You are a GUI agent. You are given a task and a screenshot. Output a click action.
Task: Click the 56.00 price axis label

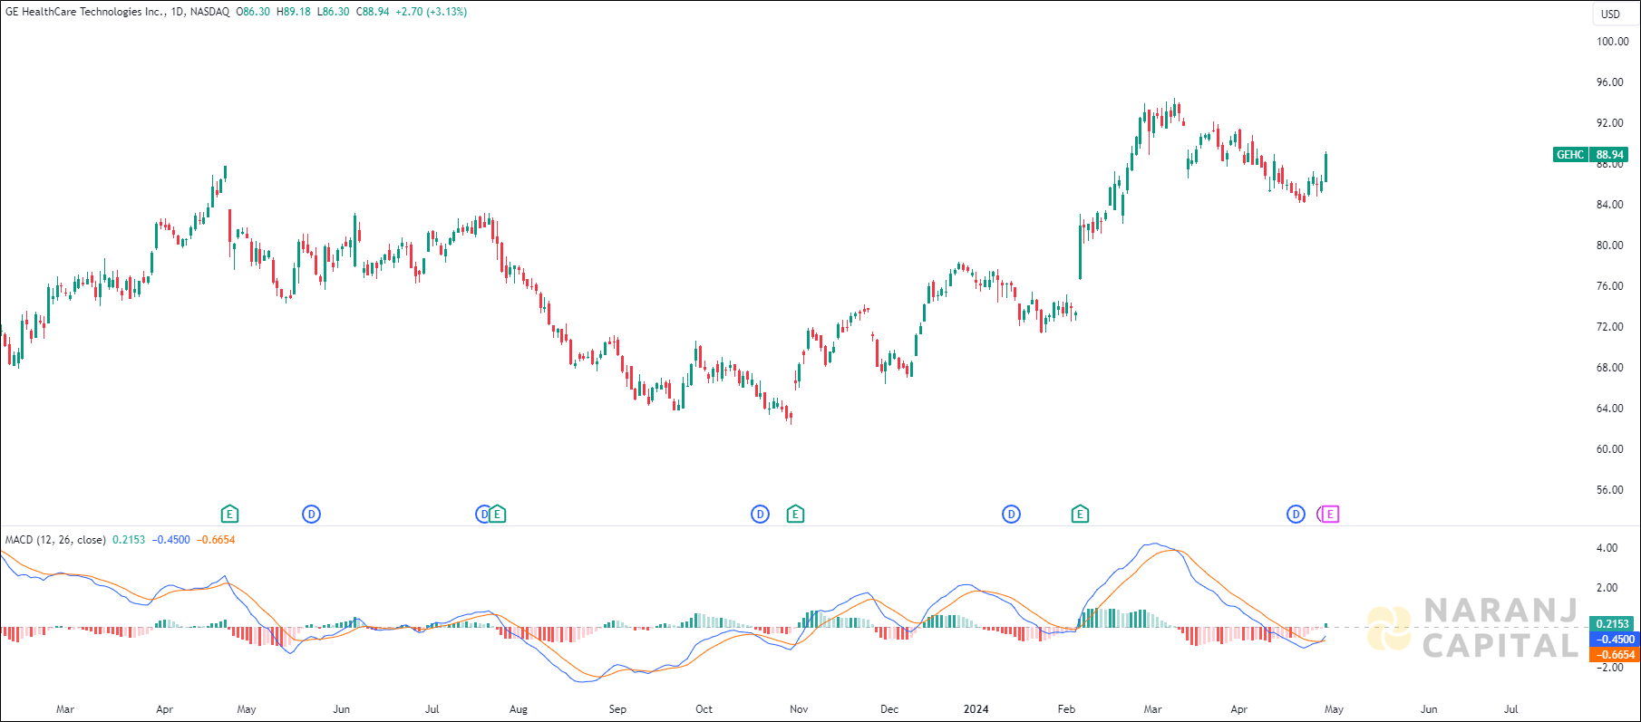[x=1610, y=490]
